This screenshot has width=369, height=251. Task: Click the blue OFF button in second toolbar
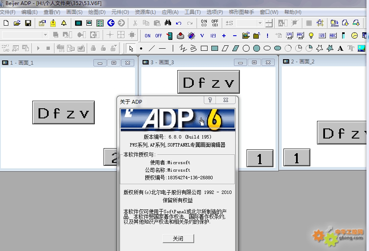(x=159, y=36)
